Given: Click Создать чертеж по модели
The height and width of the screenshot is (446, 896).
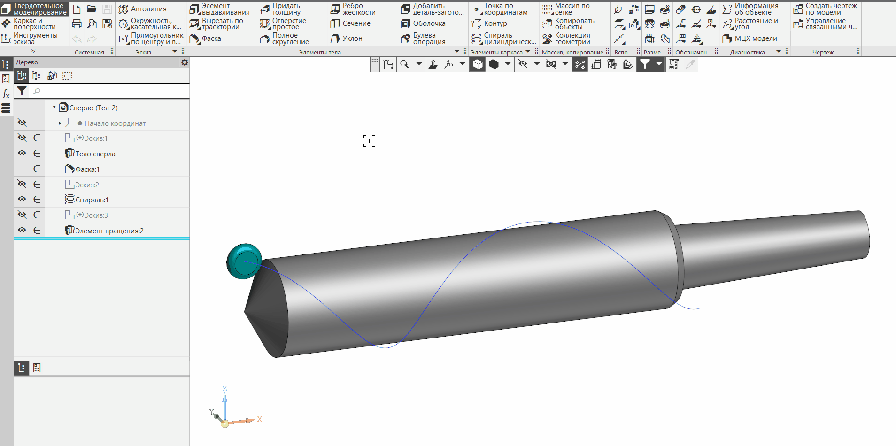Looking at the screenshot, I should (825, 9).
